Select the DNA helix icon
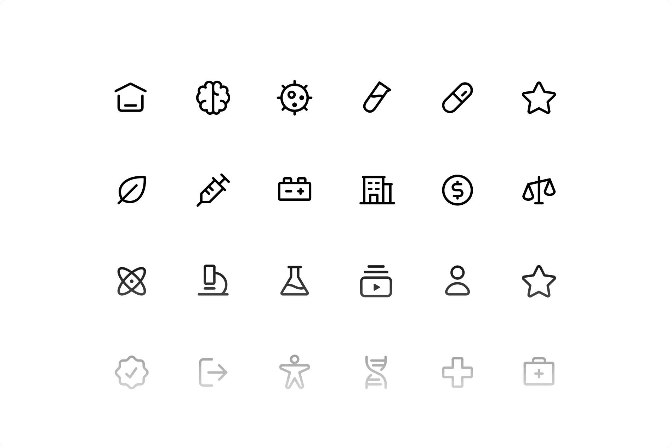 click(376, 373)
